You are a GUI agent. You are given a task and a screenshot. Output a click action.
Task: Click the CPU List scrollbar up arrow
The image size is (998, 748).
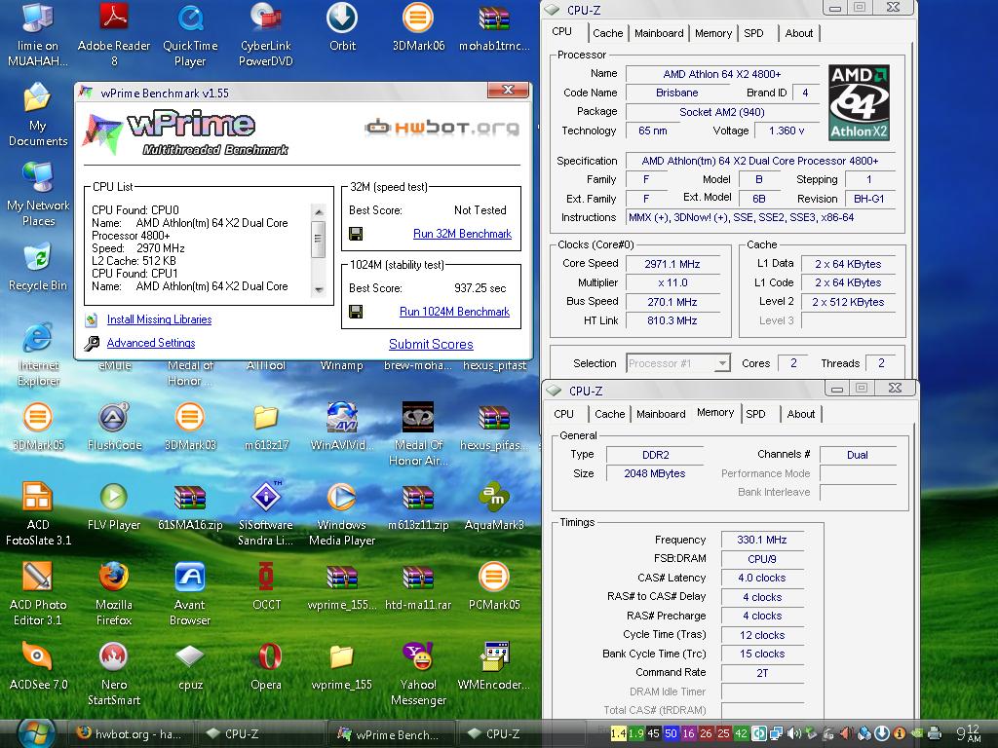point(319,211)
